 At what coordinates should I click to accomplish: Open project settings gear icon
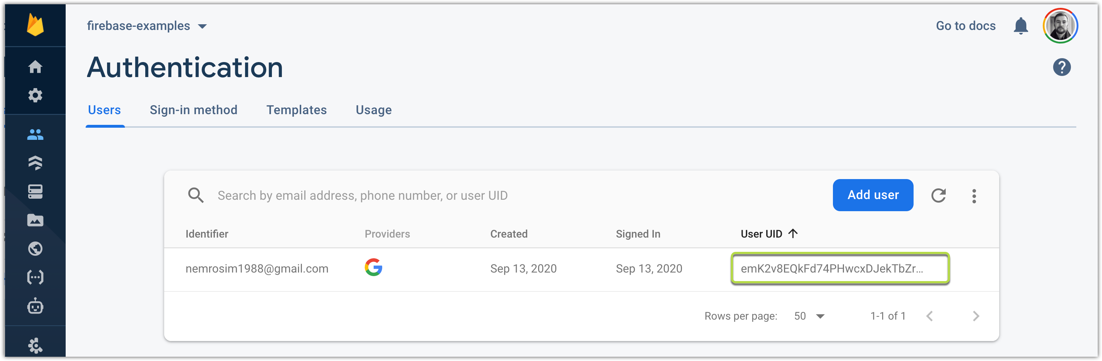tap(35, 95)
